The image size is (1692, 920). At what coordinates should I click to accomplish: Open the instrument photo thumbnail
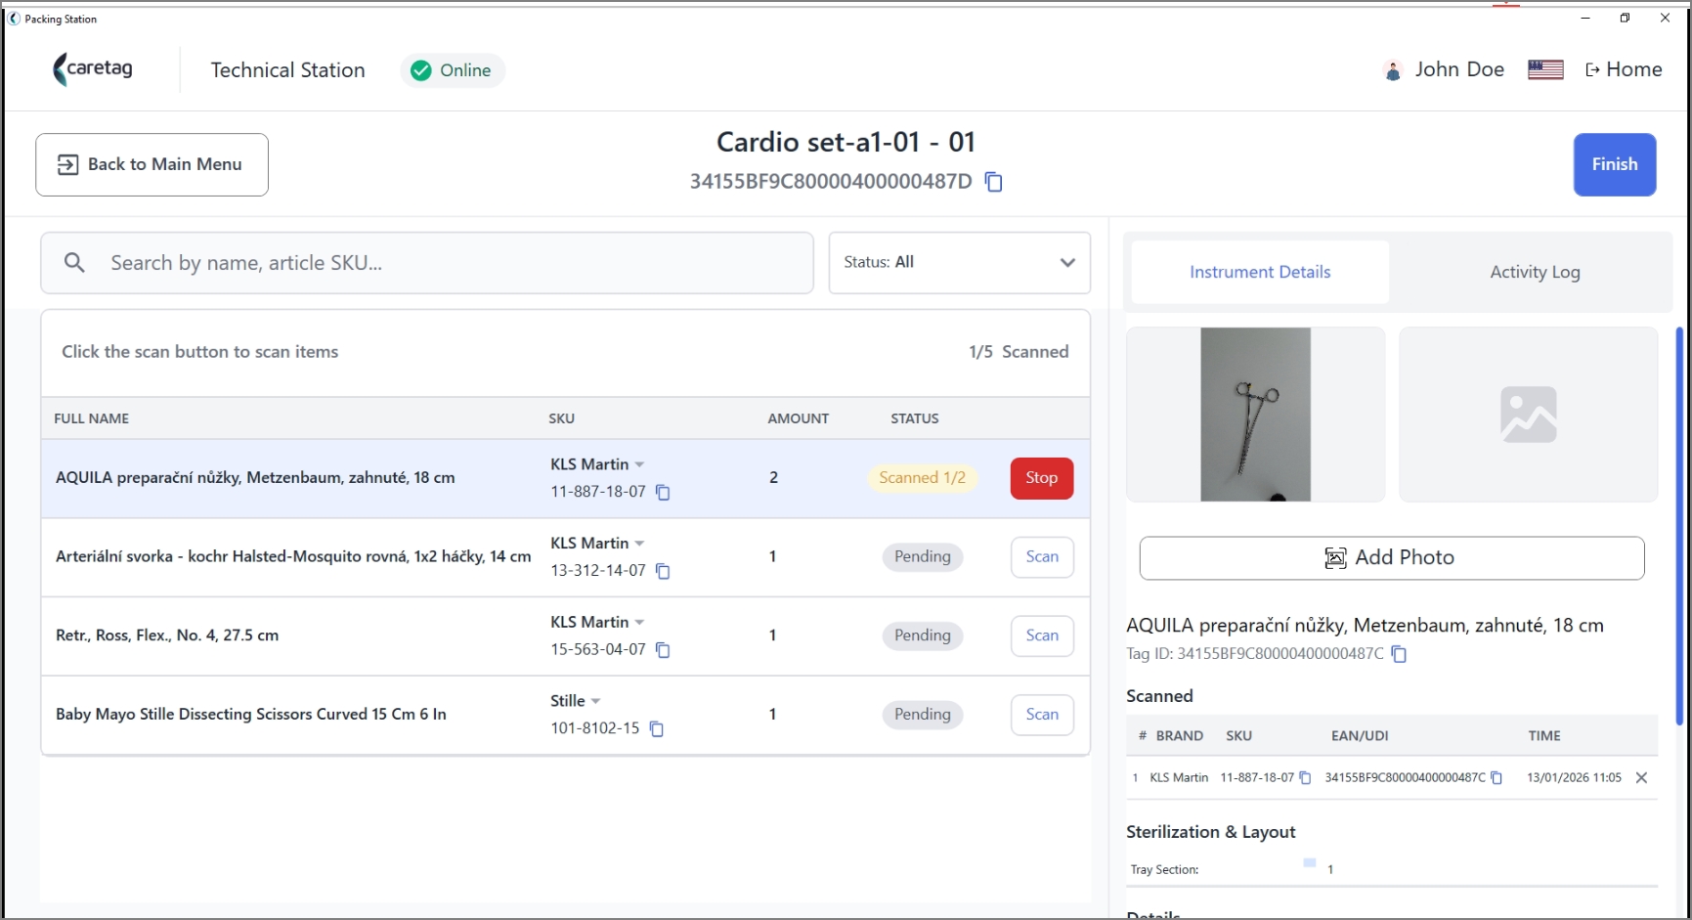pos(1255,415)
